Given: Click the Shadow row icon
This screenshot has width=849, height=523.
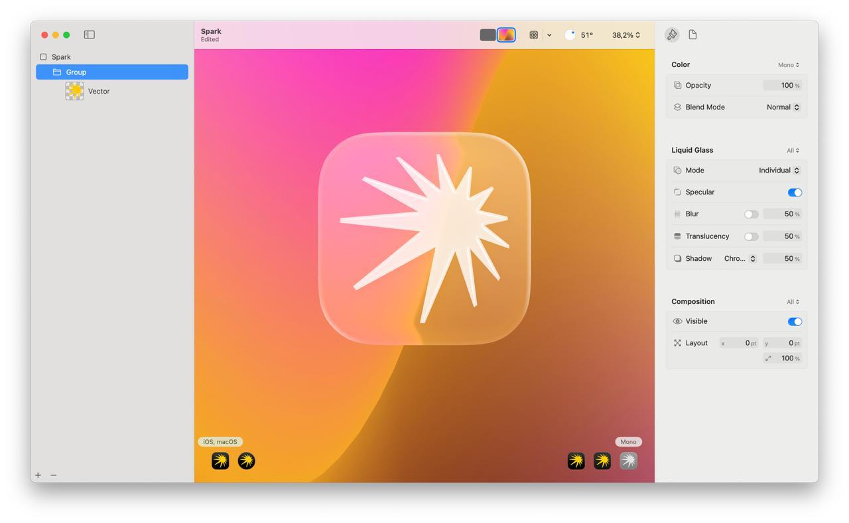Looking at the screenshot, I should click(677, 259).
